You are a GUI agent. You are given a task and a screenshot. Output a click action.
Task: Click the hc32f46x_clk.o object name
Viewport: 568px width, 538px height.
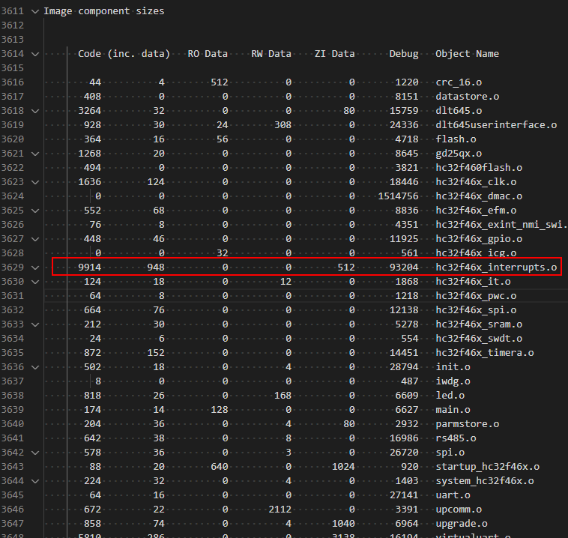[476, 182]
